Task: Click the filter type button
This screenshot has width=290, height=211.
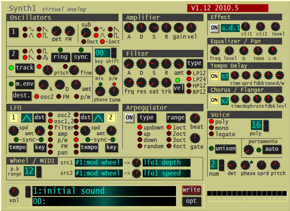Action: tap(194, 63)
